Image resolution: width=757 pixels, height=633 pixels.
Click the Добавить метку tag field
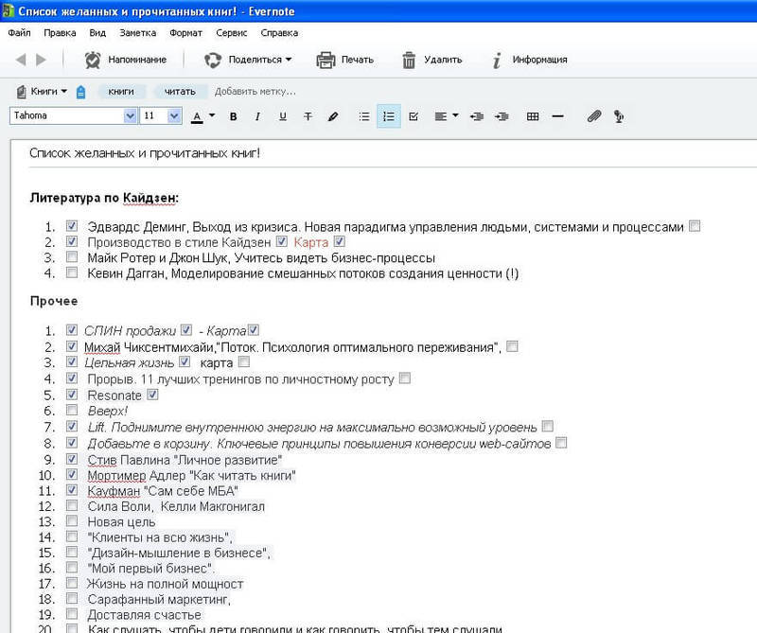tap(255, 91)
